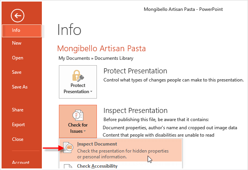Click the Inspect Document magnifier icon

(x=68, y=147)
